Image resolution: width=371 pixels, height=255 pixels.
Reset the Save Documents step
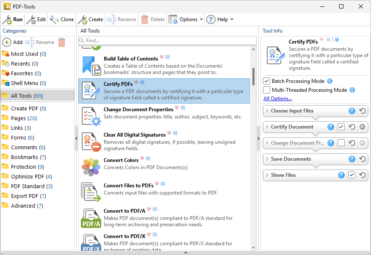point(362,159)
